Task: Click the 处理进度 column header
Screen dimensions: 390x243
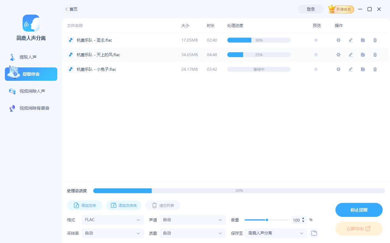Action: pyautogui.click(x=235, y=26)
